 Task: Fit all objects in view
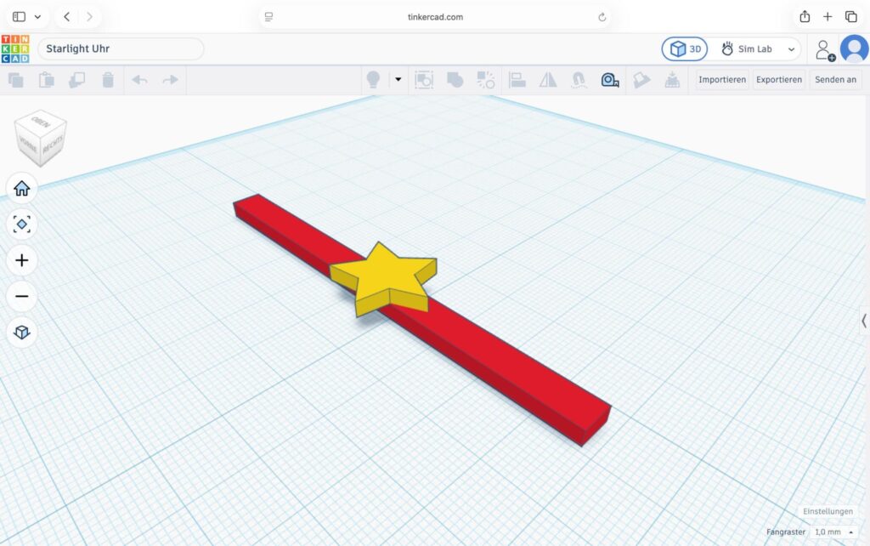click(x=21, y=225)
